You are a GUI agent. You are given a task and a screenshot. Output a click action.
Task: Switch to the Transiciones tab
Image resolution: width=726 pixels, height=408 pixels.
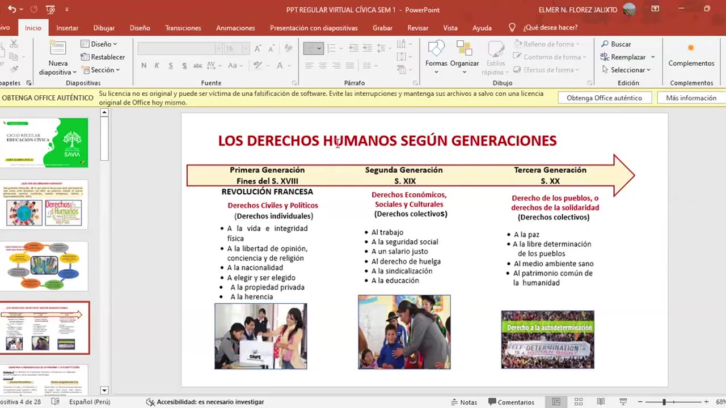(x=183, y=28)
